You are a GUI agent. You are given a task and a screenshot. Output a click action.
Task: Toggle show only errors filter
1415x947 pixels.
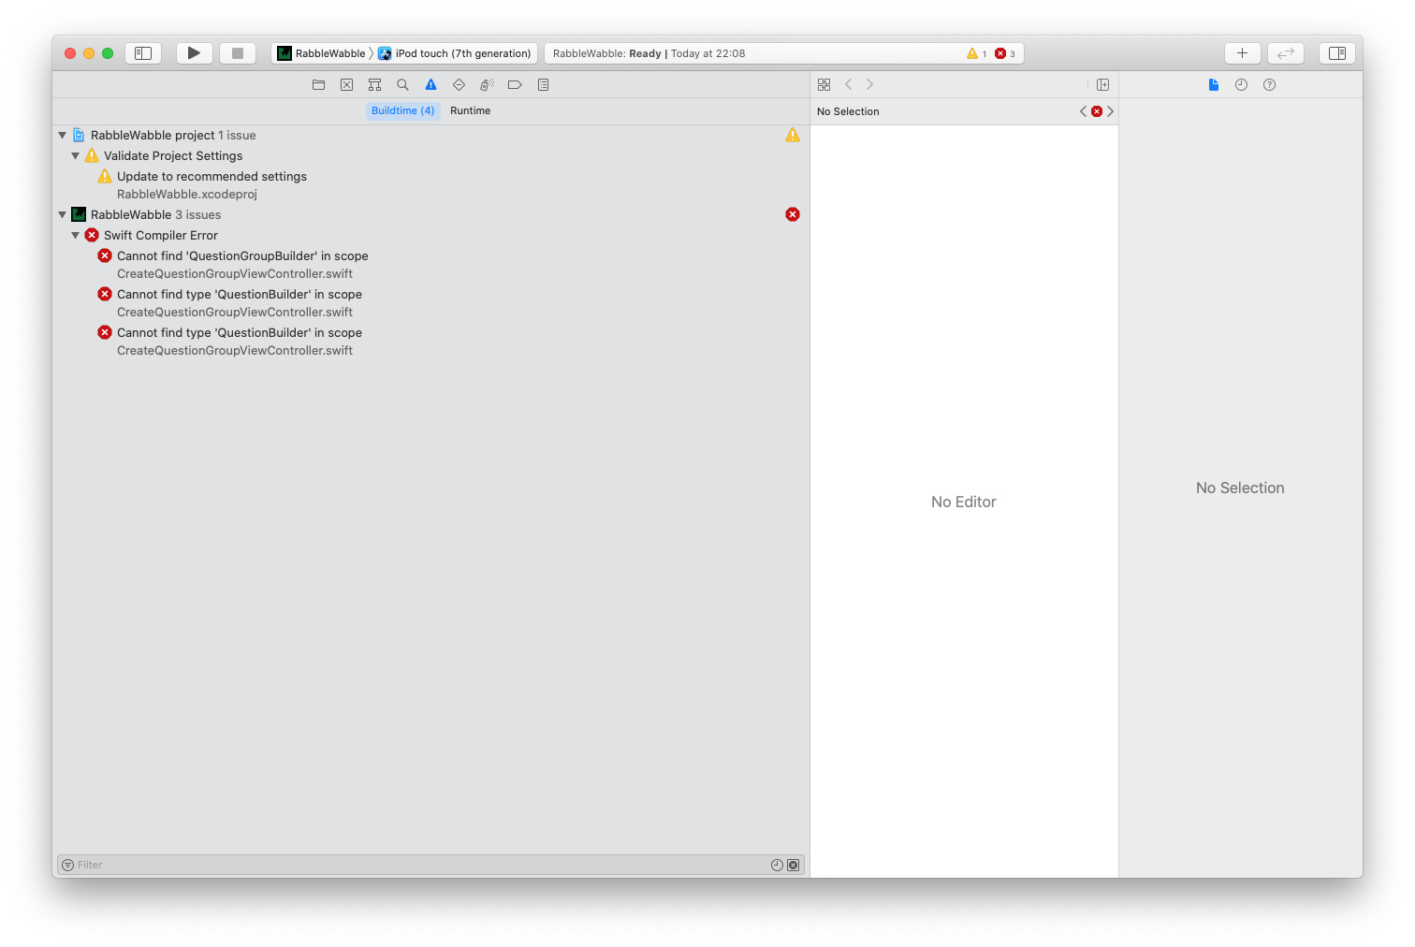point(794,865)
